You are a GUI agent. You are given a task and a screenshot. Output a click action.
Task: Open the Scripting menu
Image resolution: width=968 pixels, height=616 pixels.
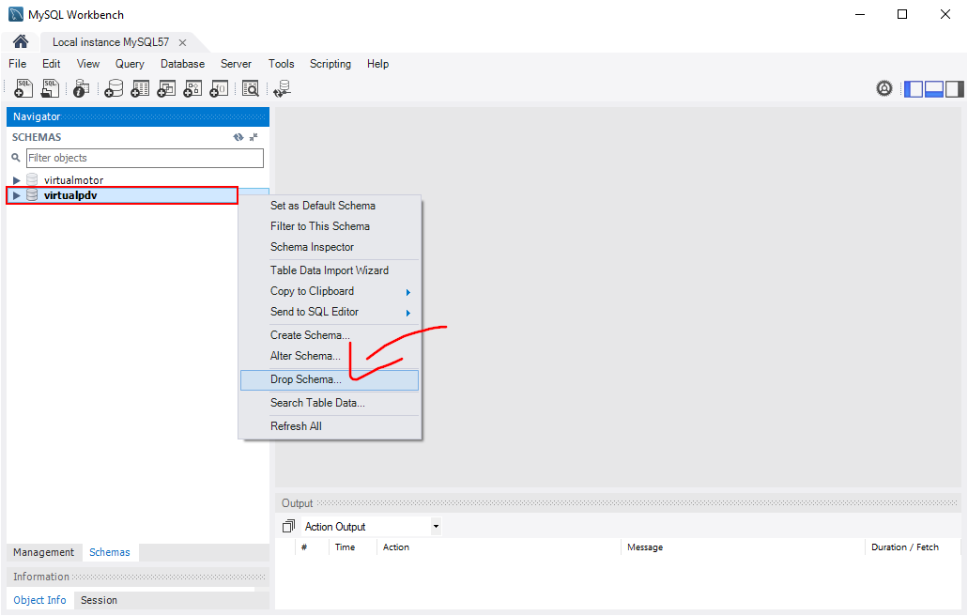point(330,64)
